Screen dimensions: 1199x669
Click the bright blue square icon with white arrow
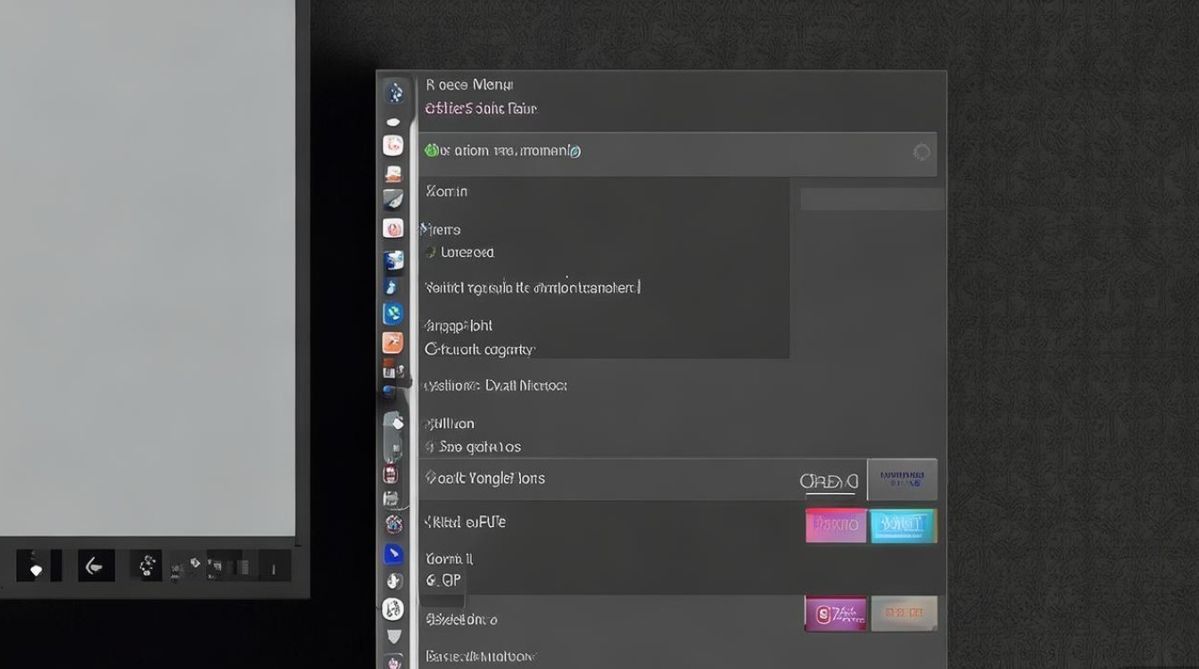coord(393,554)
